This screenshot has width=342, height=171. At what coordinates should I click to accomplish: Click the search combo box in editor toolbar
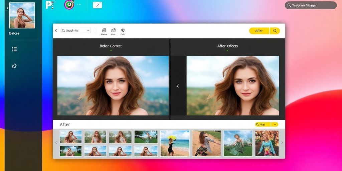coord(76,30)
